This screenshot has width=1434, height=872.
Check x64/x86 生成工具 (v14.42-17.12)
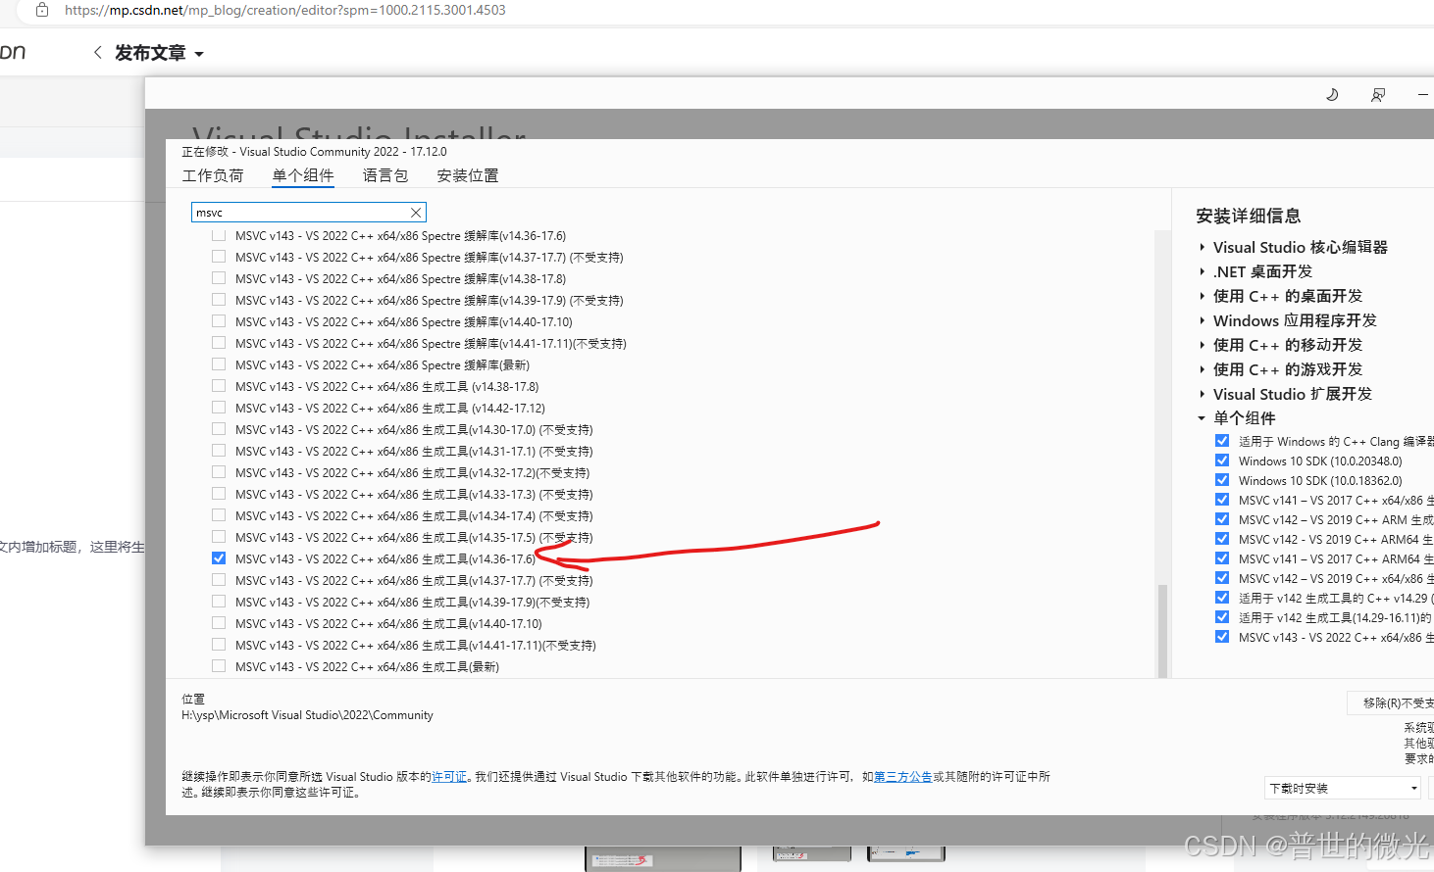[219, 408]
